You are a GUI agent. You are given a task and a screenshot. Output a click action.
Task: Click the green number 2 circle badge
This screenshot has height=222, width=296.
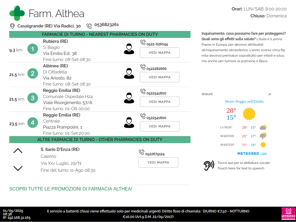tap(33, 74)
